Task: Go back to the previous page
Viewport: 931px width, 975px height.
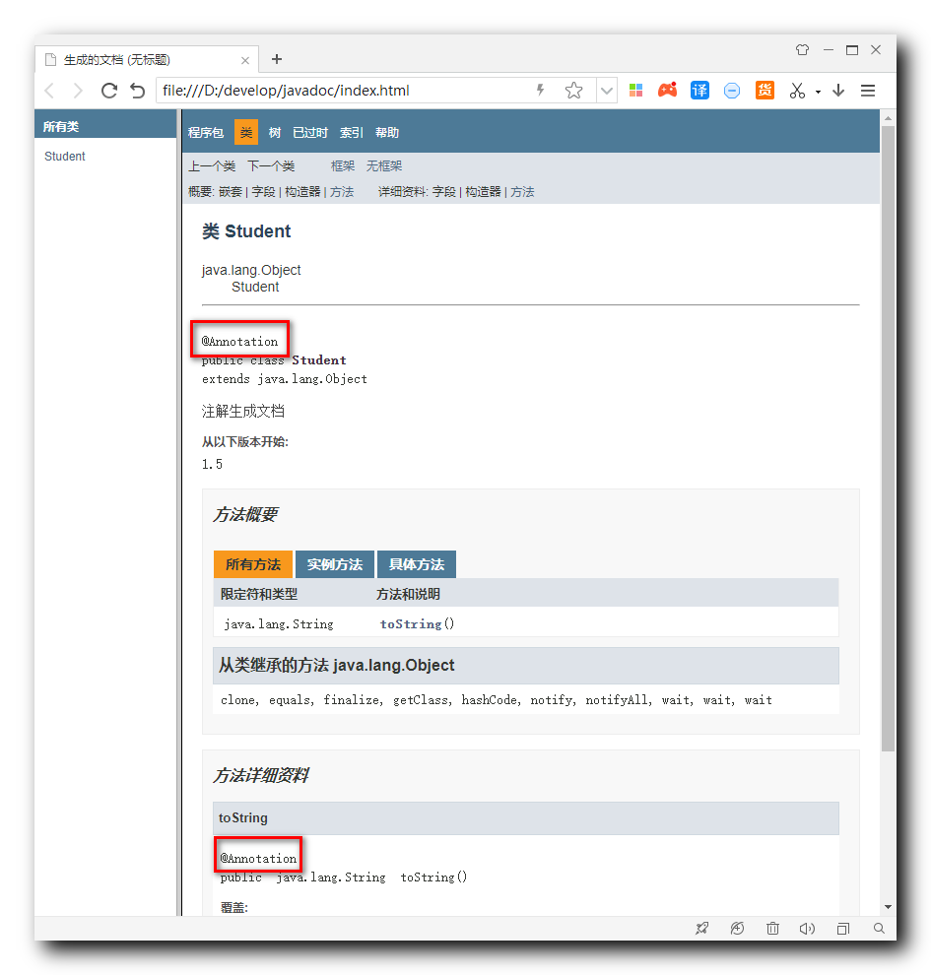Action: tap(49, 91)
